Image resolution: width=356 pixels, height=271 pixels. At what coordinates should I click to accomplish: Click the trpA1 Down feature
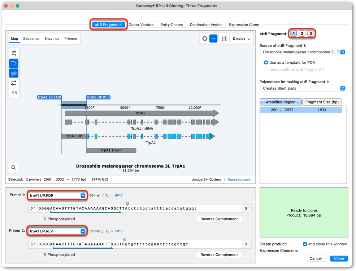111,150
